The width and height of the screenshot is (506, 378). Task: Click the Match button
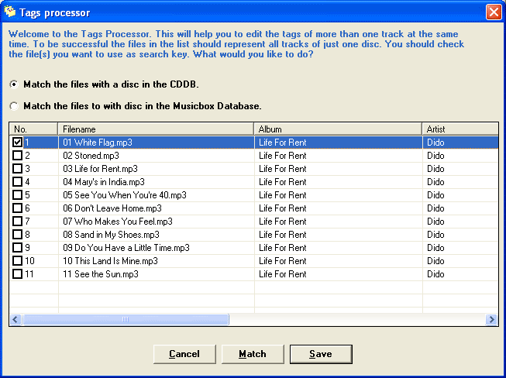point(252,354)
